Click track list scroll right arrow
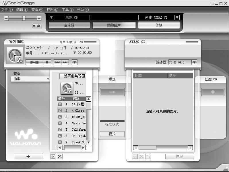The image size is (229, 172). coord(83,148)
